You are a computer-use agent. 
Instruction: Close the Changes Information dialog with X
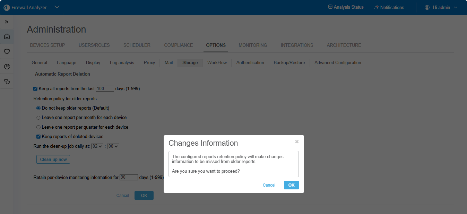(x=297, y=142)
